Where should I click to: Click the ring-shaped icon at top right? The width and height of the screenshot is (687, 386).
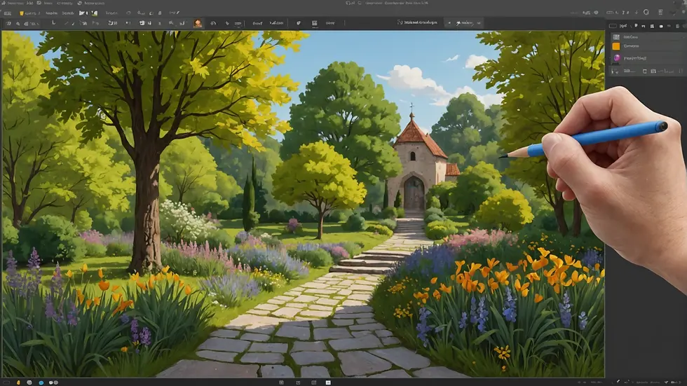pyautogui.click(x=646, y=12)
